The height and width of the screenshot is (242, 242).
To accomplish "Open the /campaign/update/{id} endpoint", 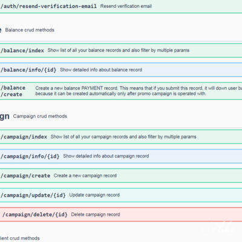I will 121,195.
